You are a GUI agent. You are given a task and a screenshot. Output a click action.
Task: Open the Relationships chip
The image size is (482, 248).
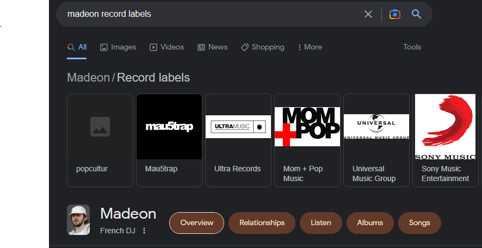pos(262,223)
